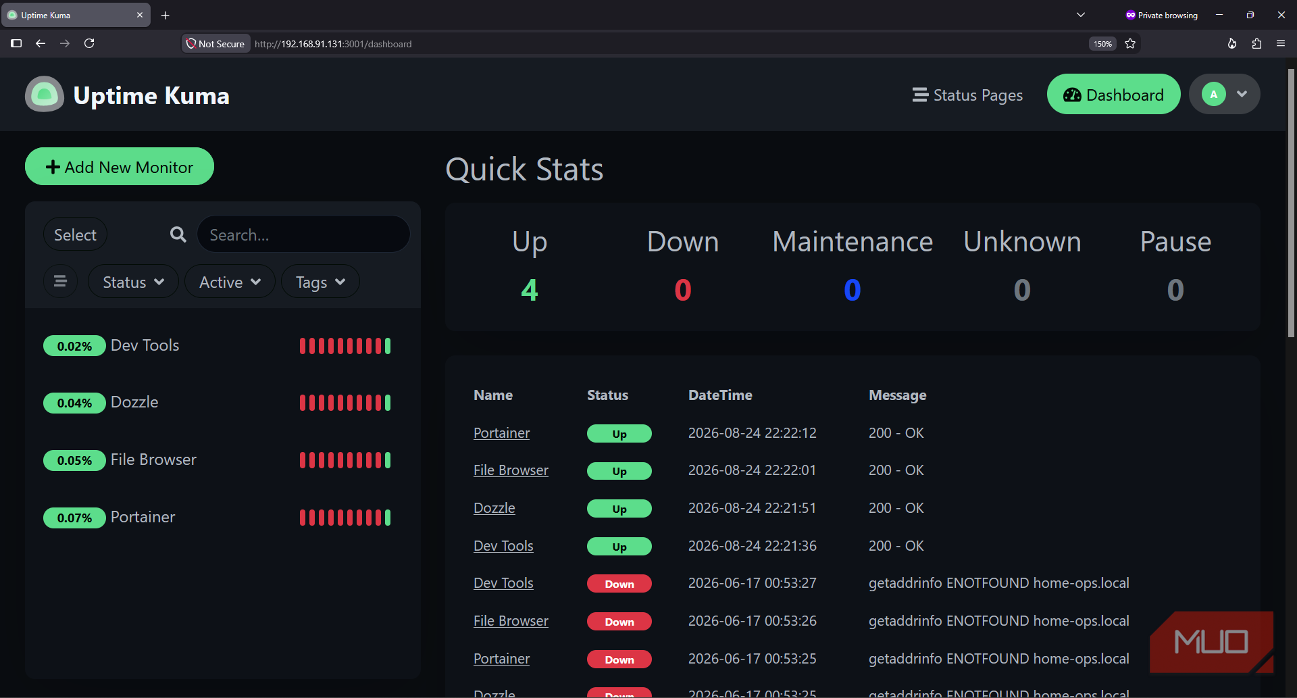Click the browser address bar URL
Screen dimensions: 1297x698
pos(333,44)
